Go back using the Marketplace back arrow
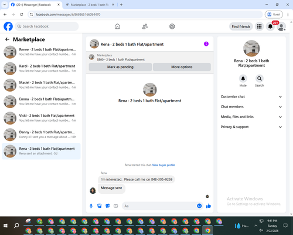Image resolution: width=293 pixels, height=235 pixels. (7, 39)
